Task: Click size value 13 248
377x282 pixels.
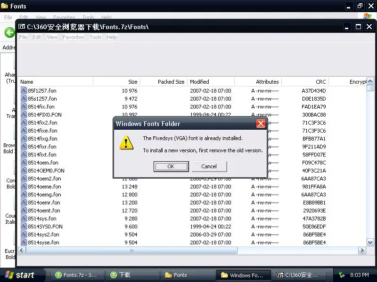Action: (x=130, y=187)
